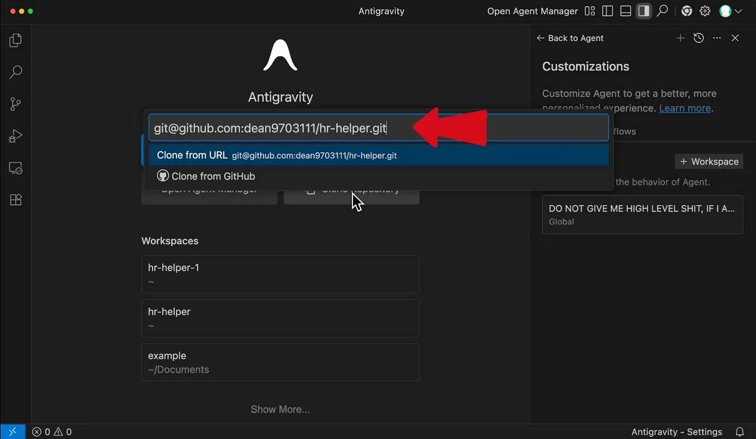The image size is (756, 439).
Task: Follow the Learn more link
Action: (685, 108)
